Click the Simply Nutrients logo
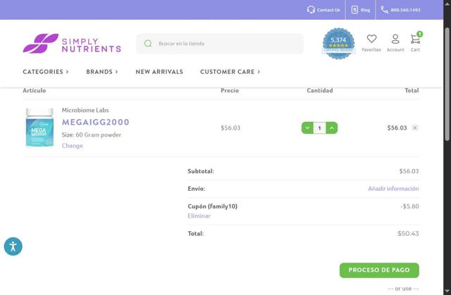 pyautogui.click(x=72, y=44)
